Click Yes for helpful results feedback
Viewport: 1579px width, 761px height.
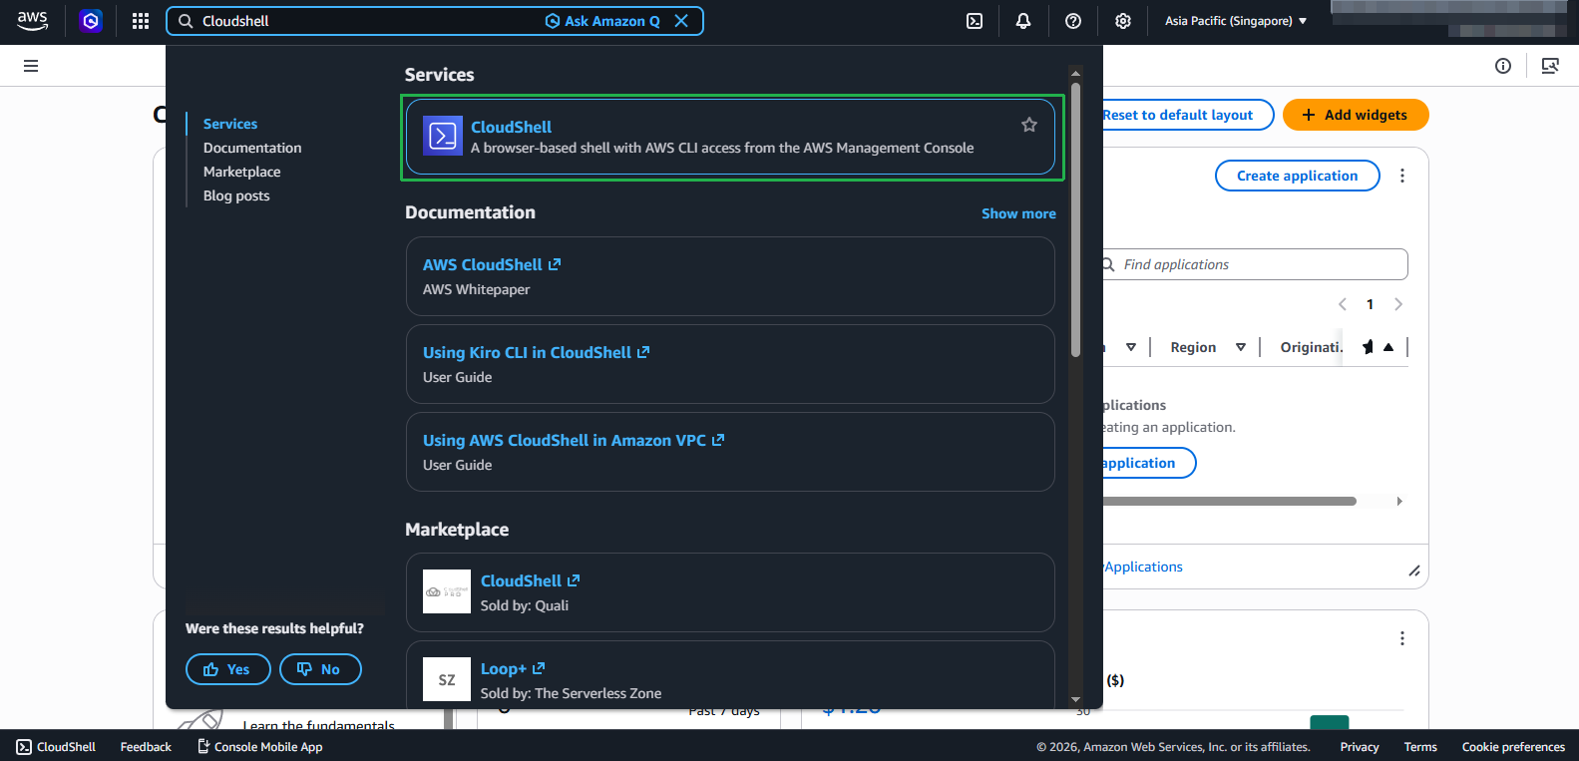point(228,669)
